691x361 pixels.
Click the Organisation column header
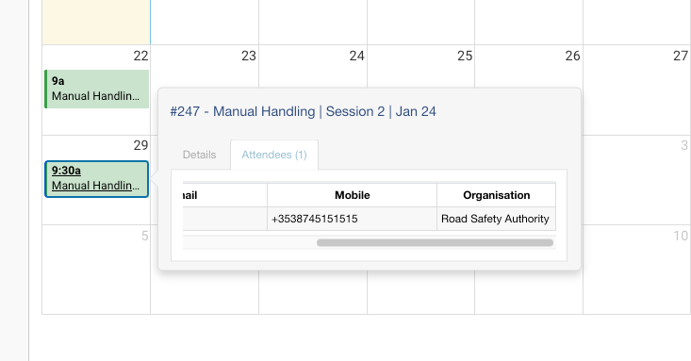[x=496, y=195]
